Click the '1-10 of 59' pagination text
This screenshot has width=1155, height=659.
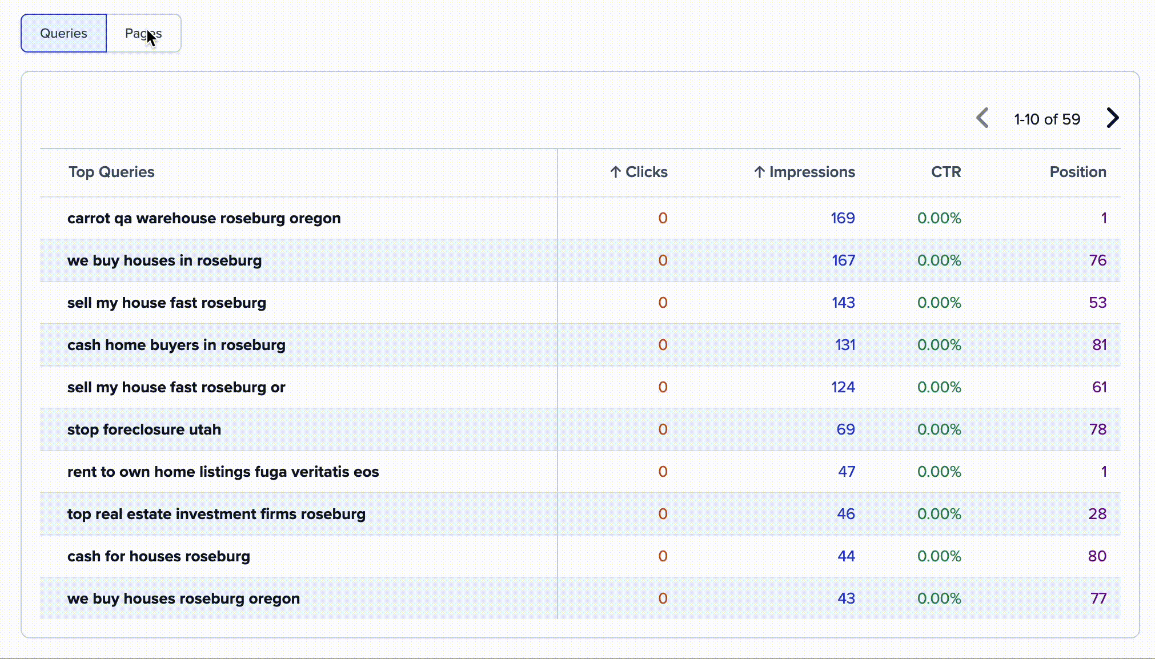(x=1047, y=119)
